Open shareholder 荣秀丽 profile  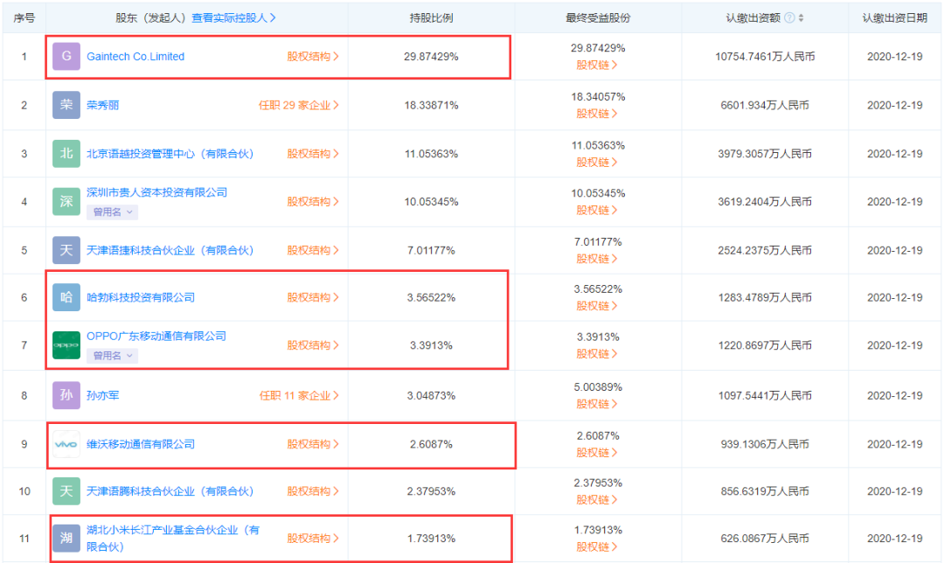click(x=103, y=106)
